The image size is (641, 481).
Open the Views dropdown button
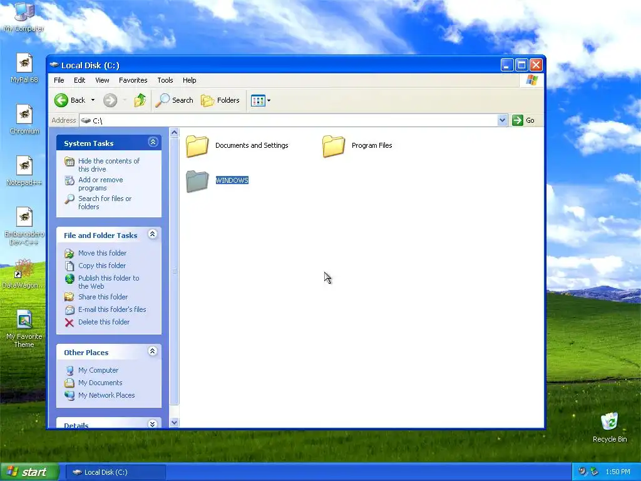tap(260, 100)
